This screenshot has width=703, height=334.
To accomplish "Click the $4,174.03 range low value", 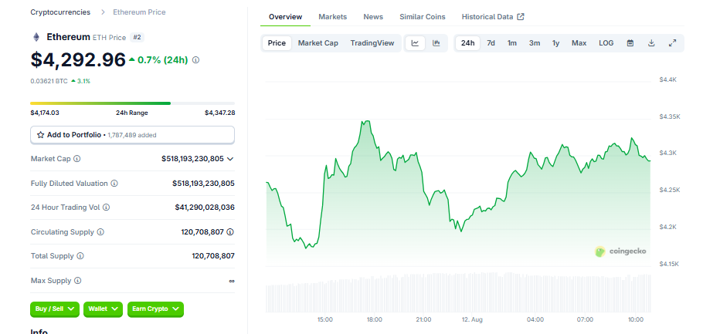I will (x=45, y=113).
